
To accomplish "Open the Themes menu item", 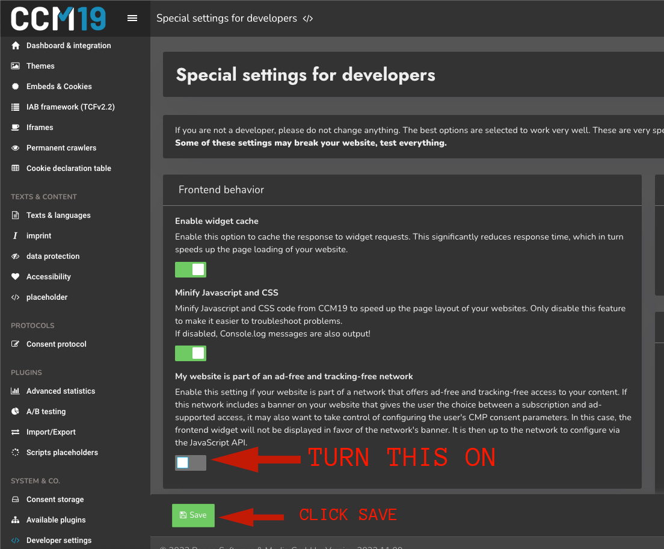I will [x=40, y=66].
